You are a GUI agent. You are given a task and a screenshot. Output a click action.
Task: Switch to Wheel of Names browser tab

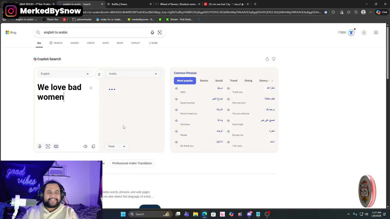(178, 4)
